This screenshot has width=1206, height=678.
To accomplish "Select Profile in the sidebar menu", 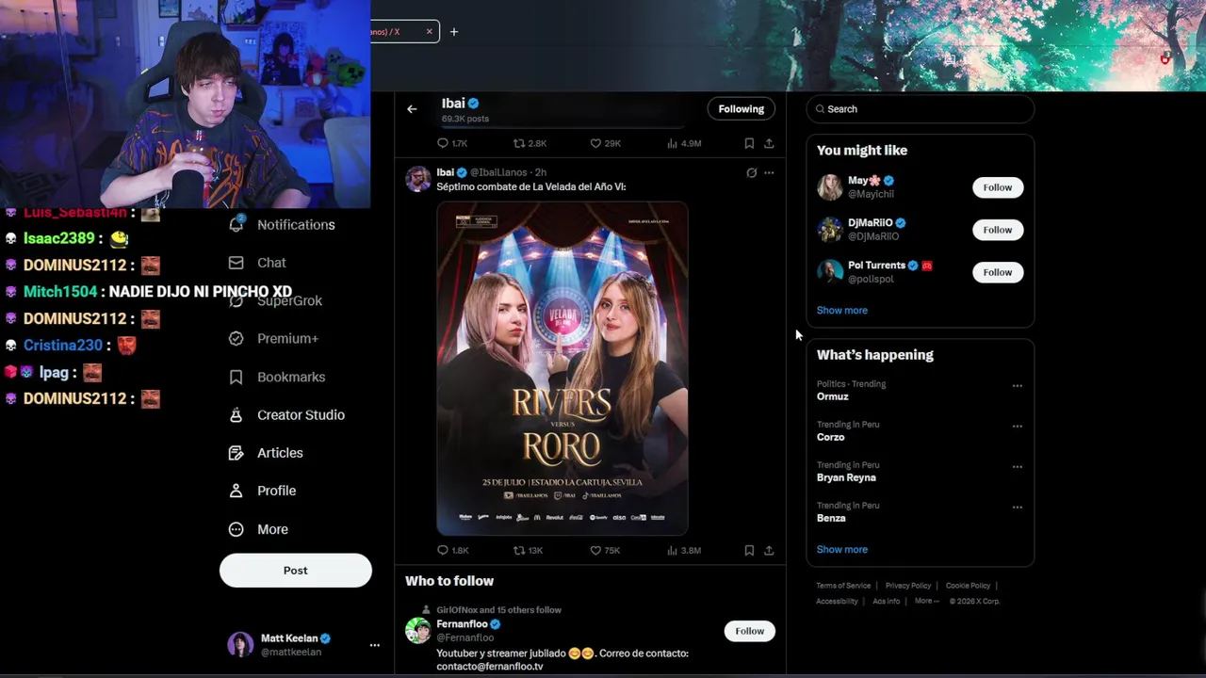I will coord(276,491).
